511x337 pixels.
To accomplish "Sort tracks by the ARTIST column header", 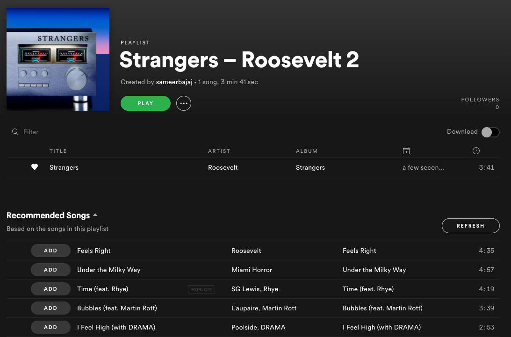I will [219, 151].
